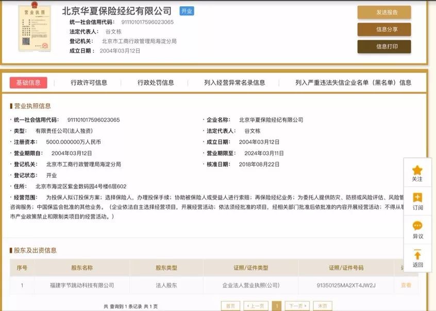The height and width of the screenshot is (311, 436).
Task: Click 查看 link in the shareholder row
Action: [406, 285]
